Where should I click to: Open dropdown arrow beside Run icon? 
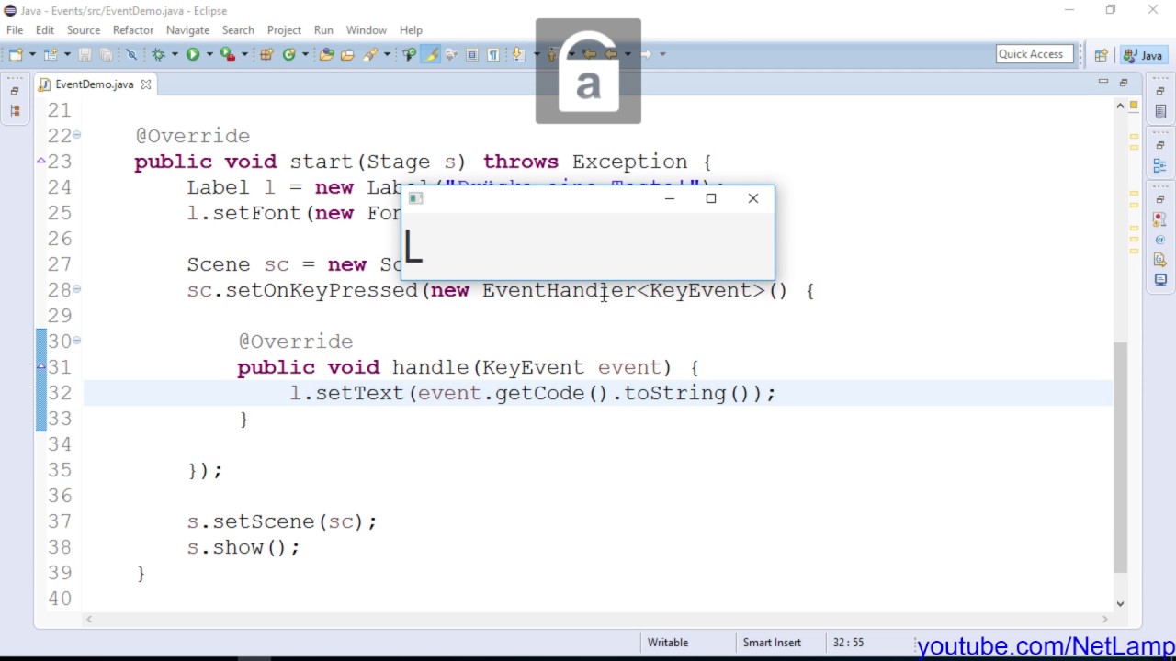[x=209, y=55]
